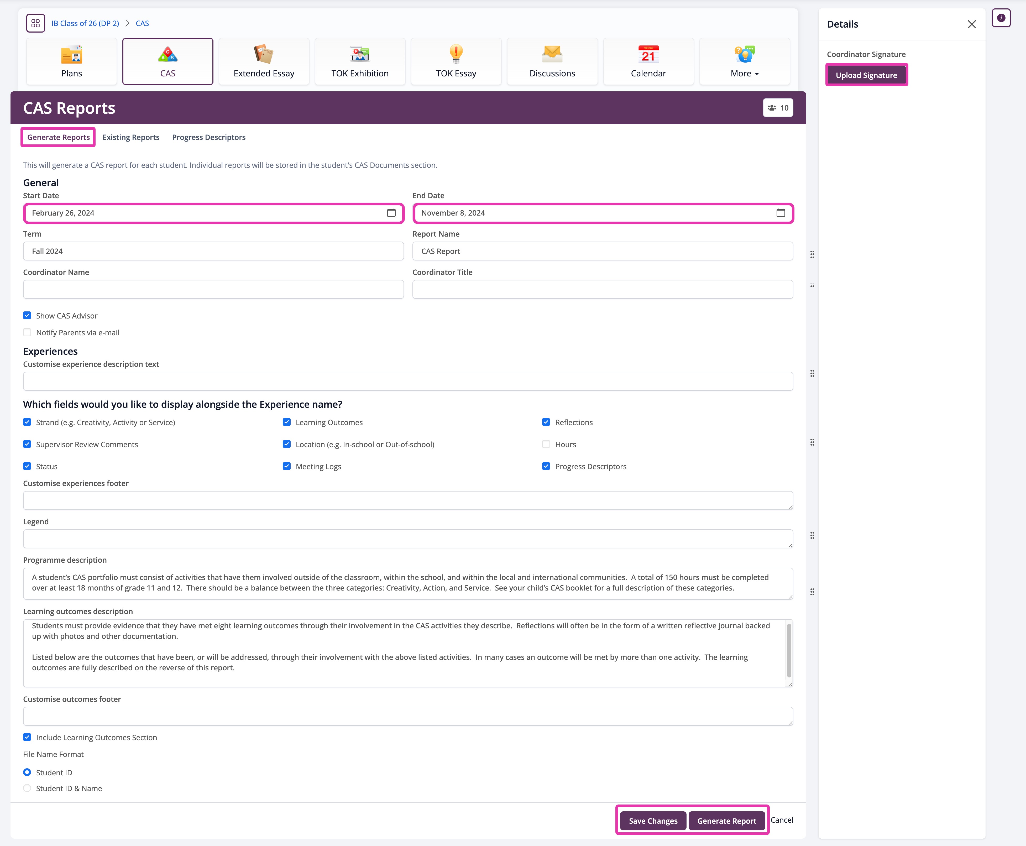The width and height of the screenshot is (1026, 846).
Task: Open the Progress Descriptors tab
Action: click(208, 137)
